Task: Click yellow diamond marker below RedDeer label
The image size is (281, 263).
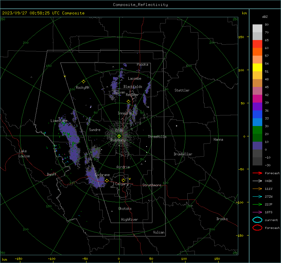Action: 128,102
